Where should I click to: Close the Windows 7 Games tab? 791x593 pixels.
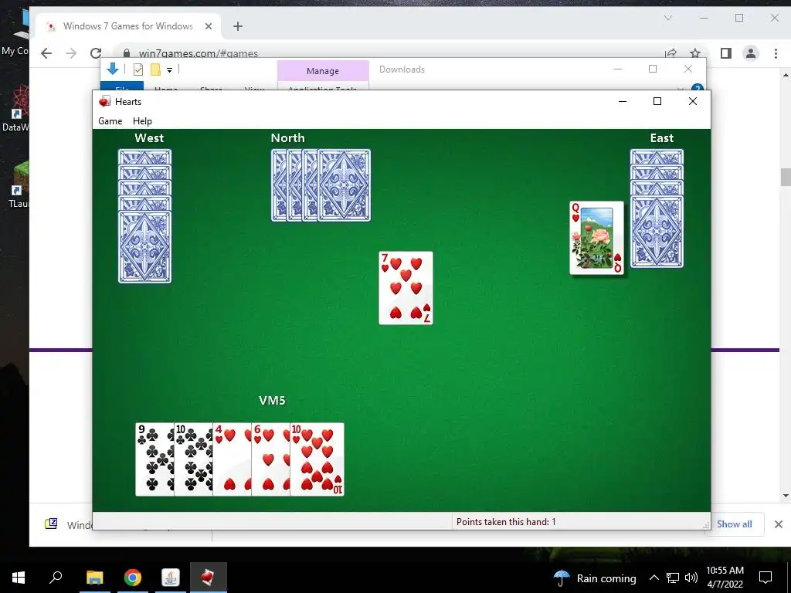209,26
